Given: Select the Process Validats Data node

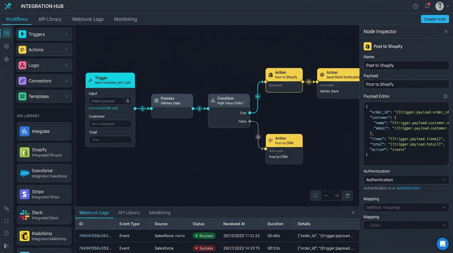Looking at the screenshot, I should (172, 106).
